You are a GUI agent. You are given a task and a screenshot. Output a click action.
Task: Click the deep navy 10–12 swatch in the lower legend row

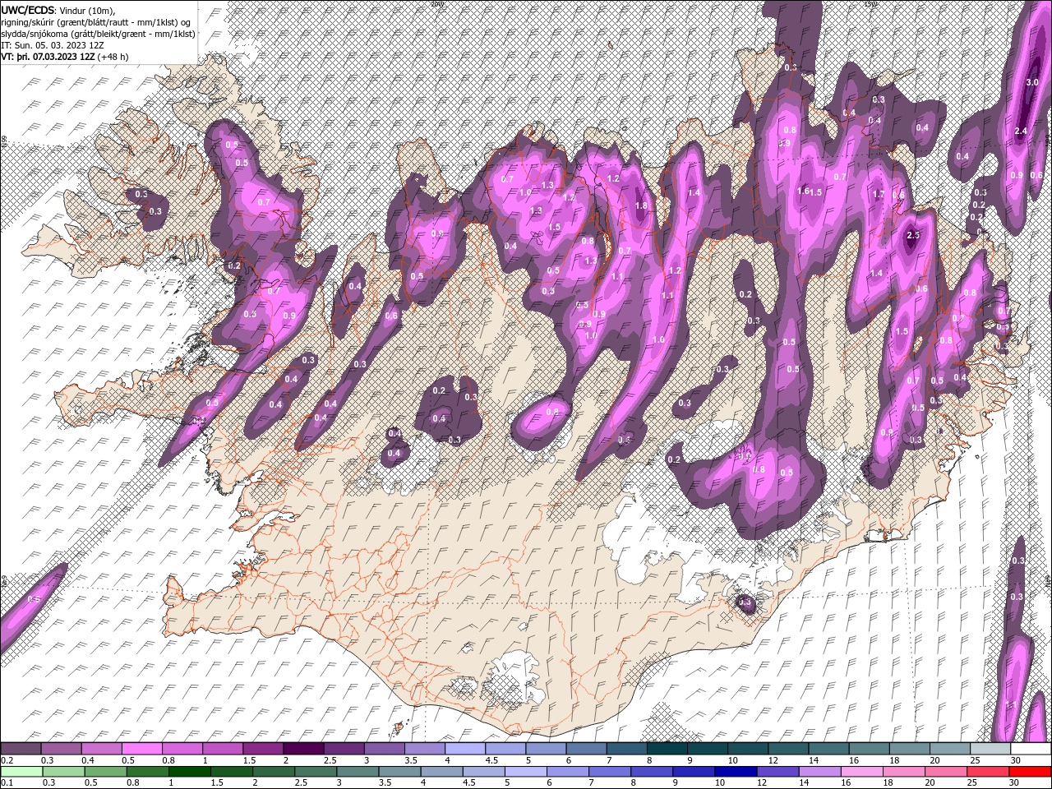click(x=735, y=772)
